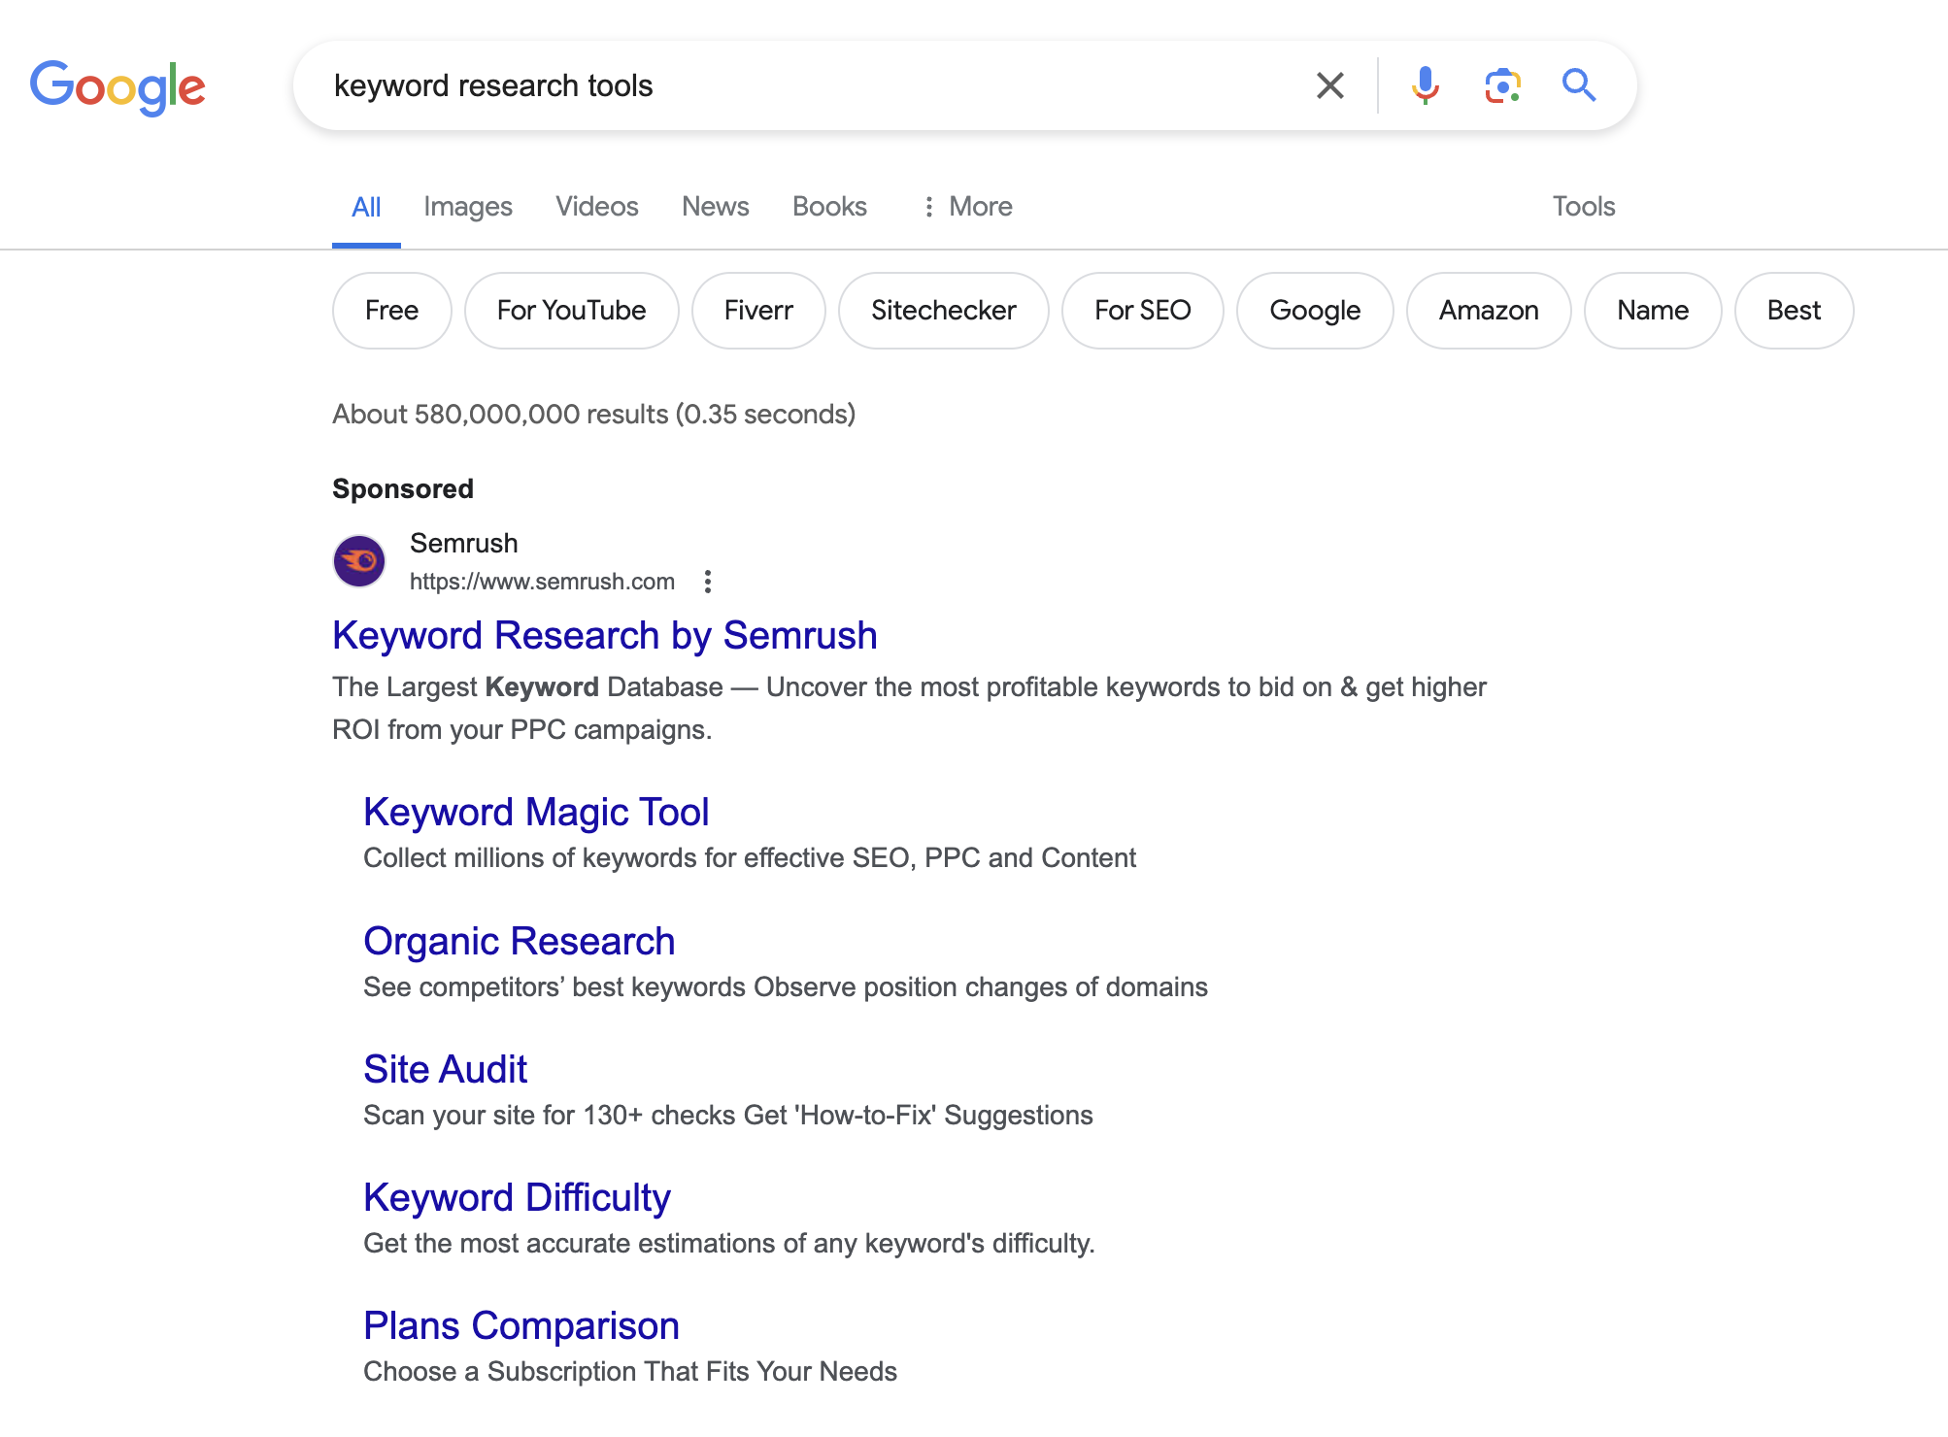
Task: Switch to the Videos tab
Action: [x=597, y=207]
